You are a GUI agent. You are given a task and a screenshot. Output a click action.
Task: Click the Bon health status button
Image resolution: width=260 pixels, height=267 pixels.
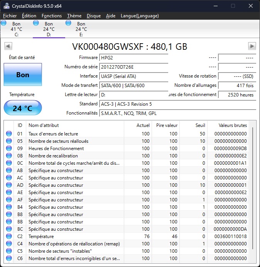(23, 74)
